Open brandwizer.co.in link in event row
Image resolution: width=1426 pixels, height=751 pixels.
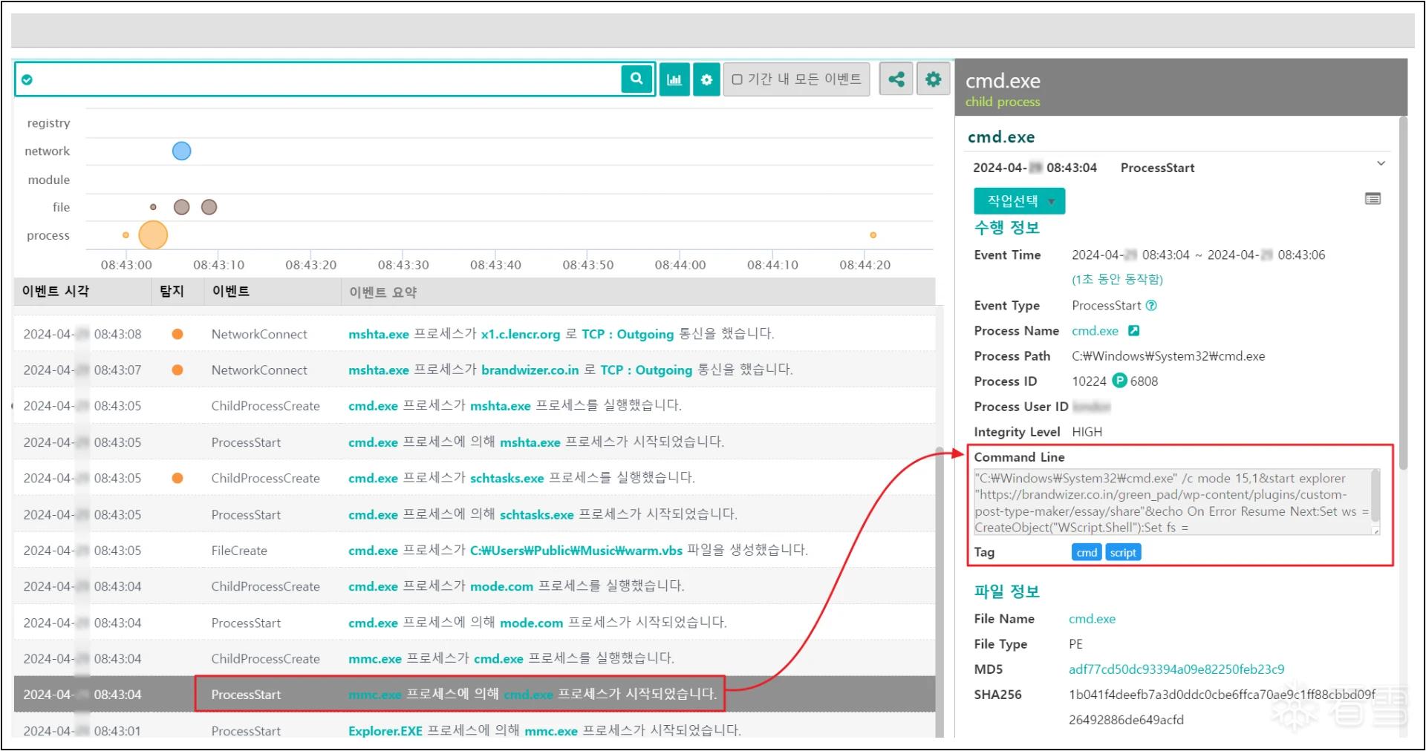[x=530, y=370]
